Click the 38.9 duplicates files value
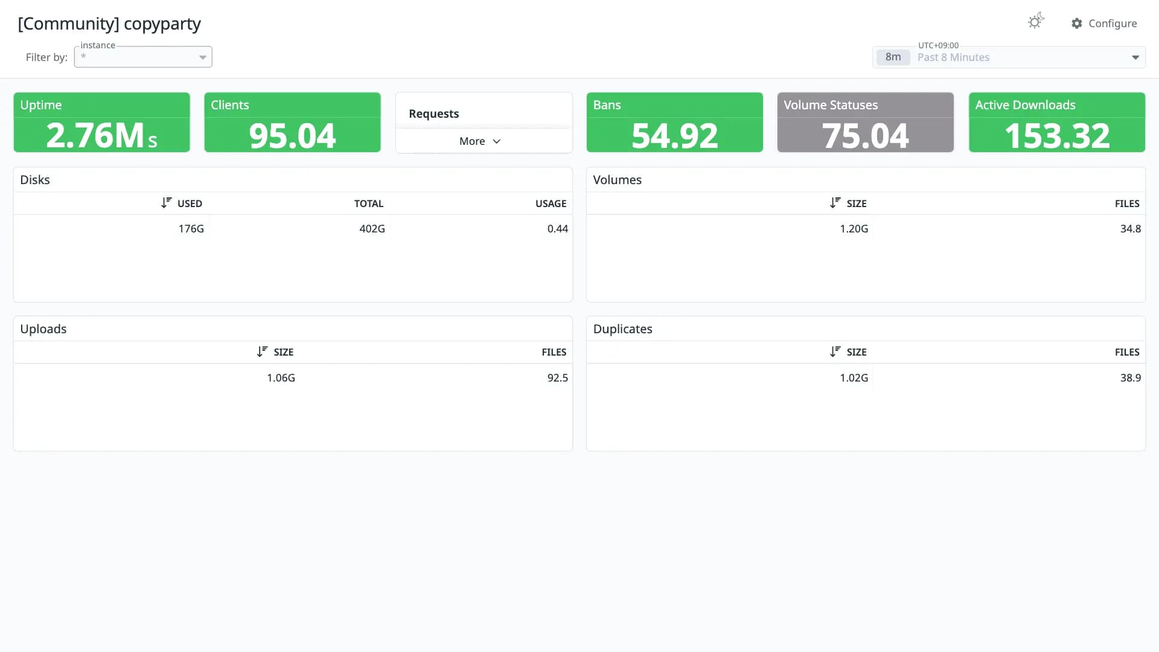 click(x=1131, y=378)
